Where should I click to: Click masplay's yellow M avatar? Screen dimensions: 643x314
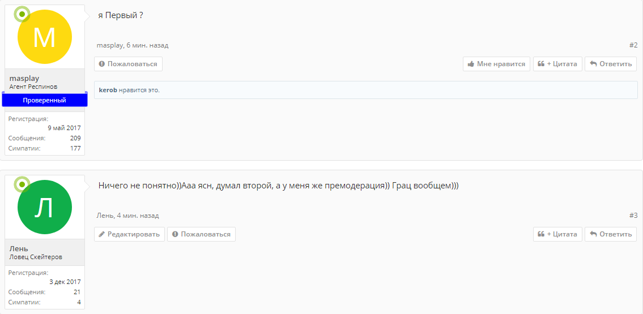45,37
